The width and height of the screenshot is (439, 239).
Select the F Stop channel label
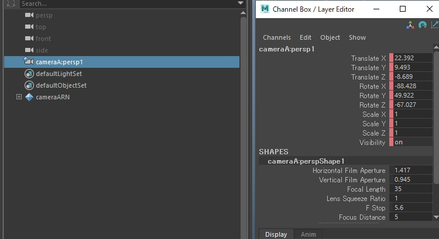coord(375,208)
